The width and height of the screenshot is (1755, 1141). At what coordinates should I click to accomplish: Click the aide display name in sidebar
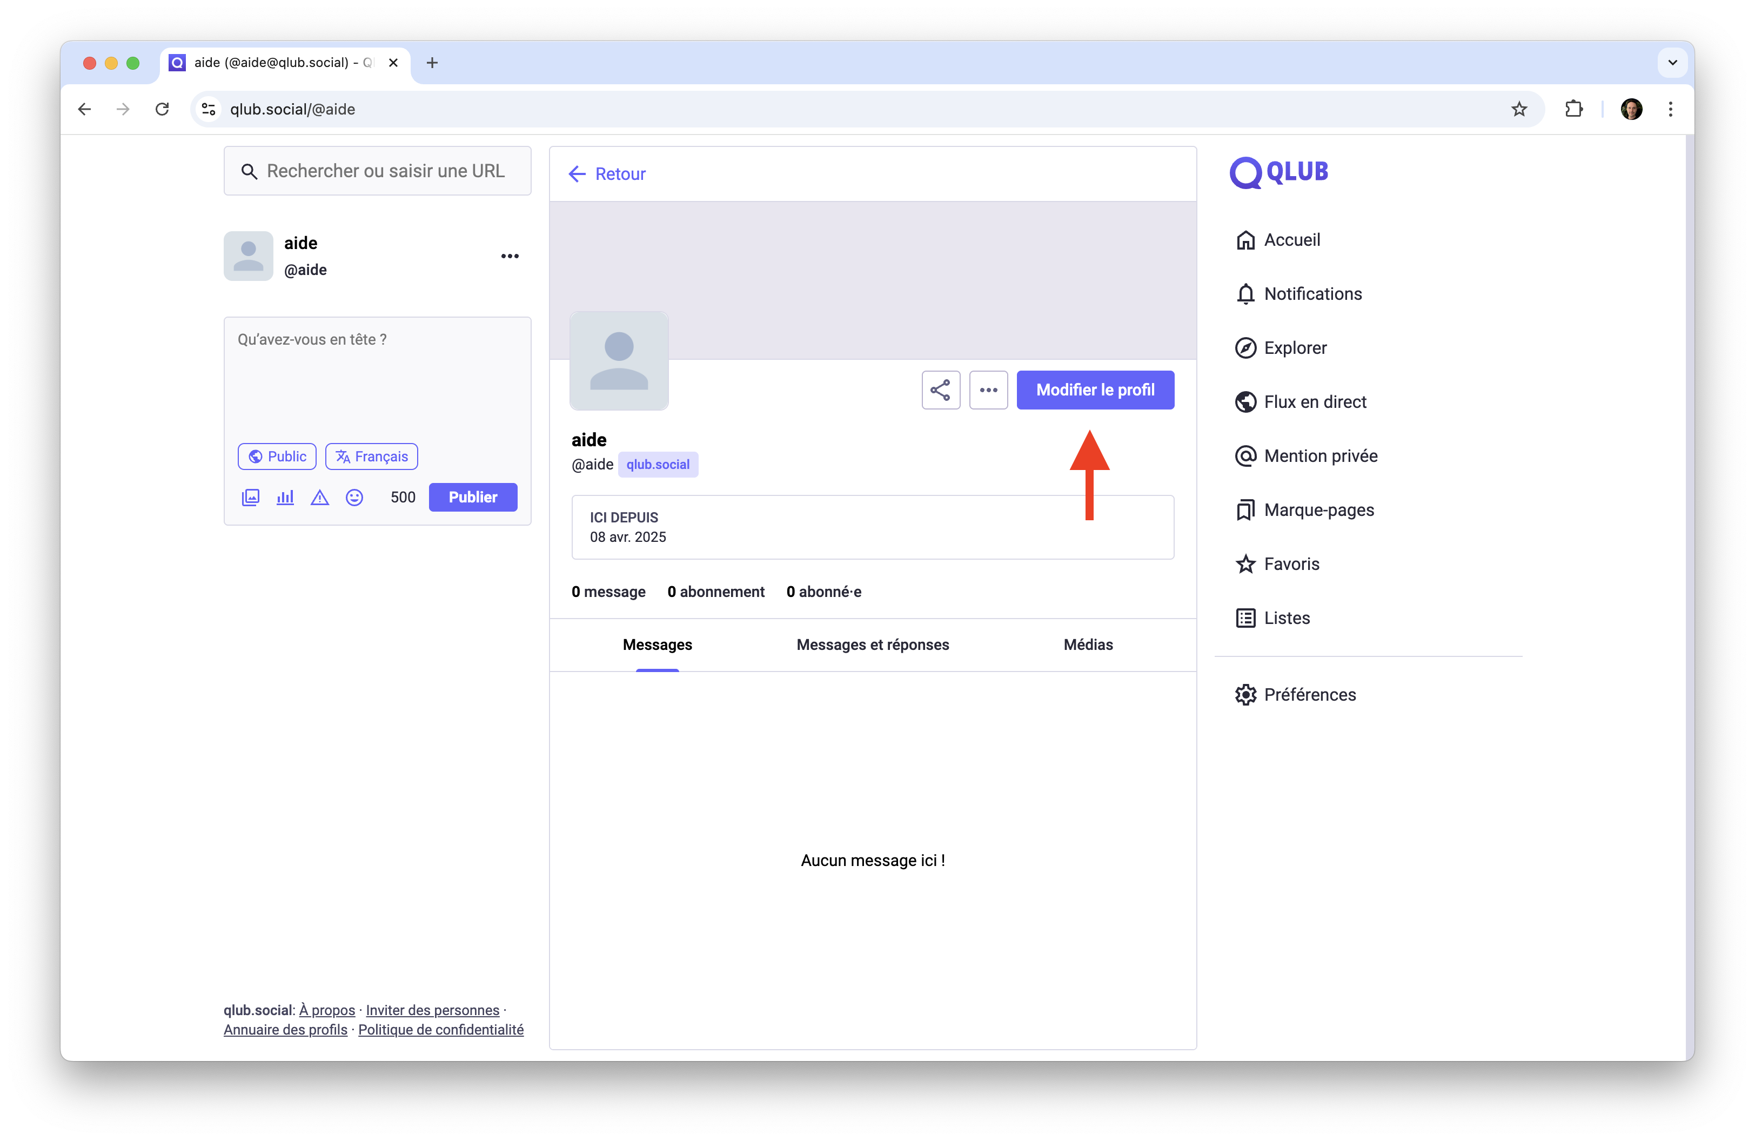point(301,243)
